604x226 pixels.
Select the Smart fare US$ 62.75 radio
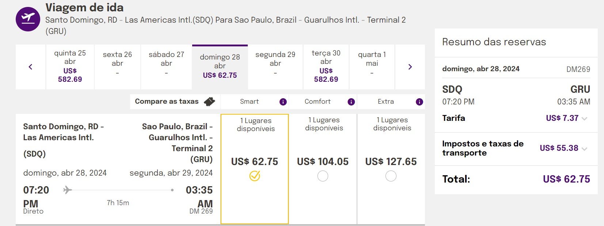(255, 176)
